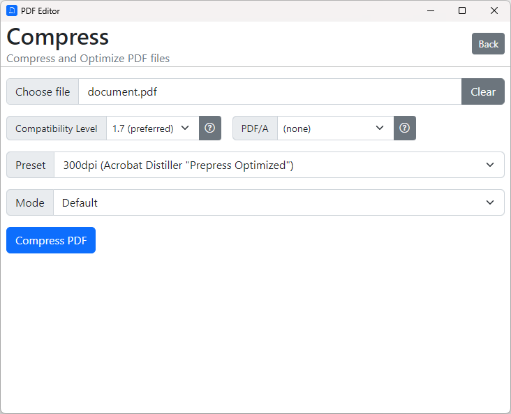
Task: Maximize the PDF Editor window
Action: [x=462, y=10]
